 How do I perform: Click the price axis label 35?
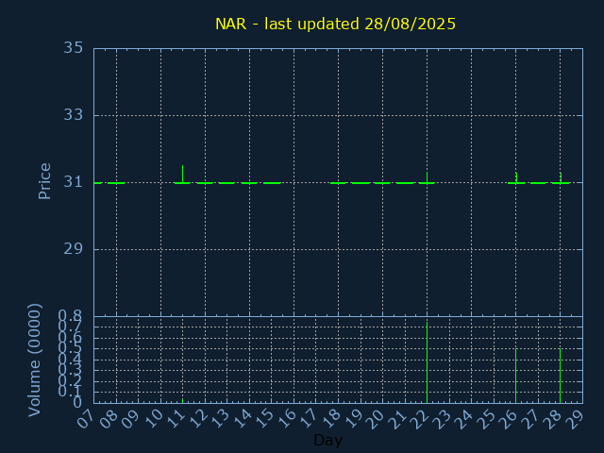coord(74,48)
